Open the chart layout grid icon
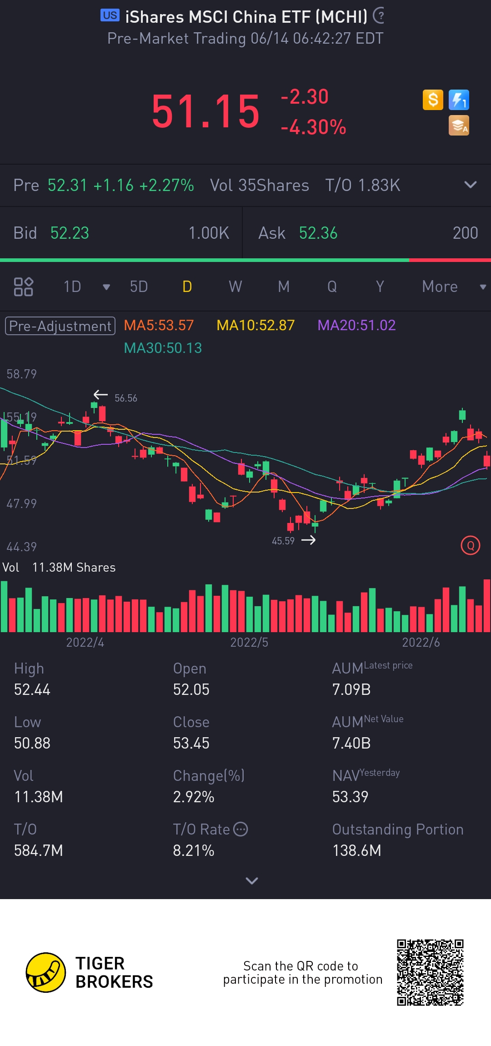This screenshot has width=491, height=1046. click(23, 287)
